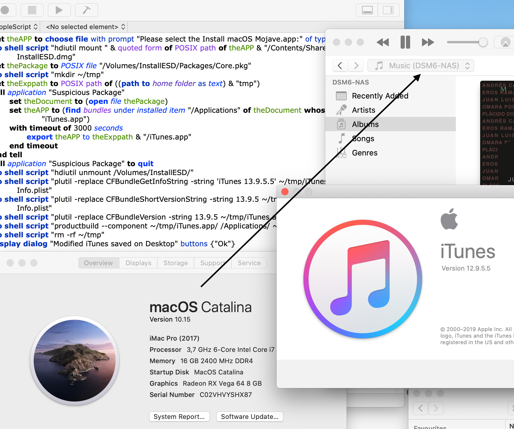Image resolution: width=514 pixels, height=429 pixels.
Task: Select Artists in iTunes sidebar
Action: (x=391, y=110)
